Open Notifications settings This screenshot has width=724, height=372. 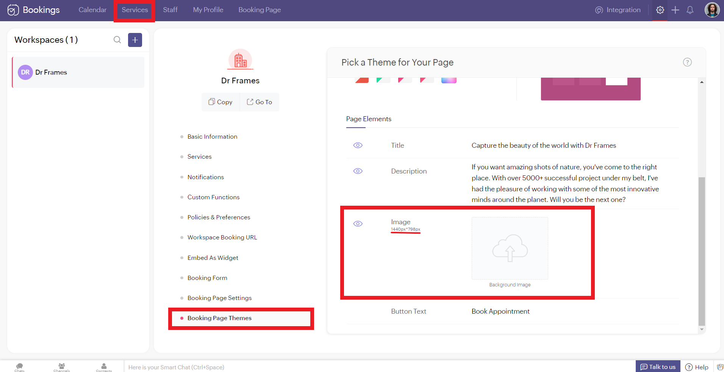pos(205,177)
